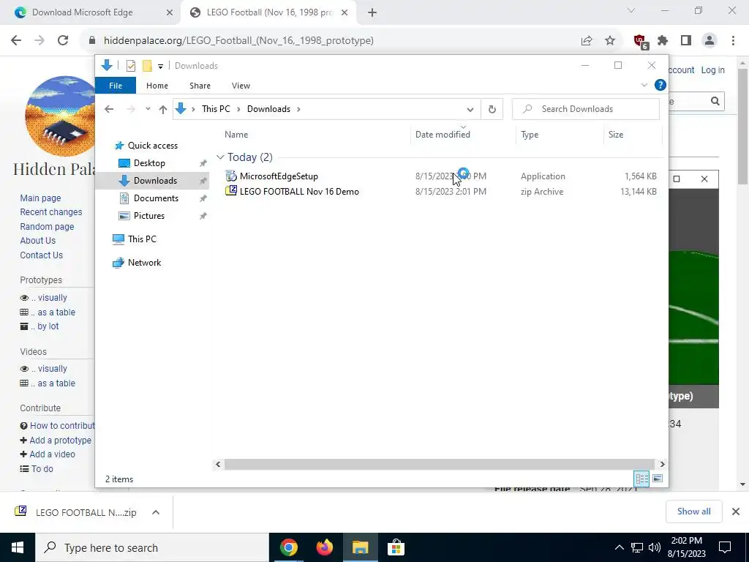Viewport: 749px width, 562px height.
Task: Open the Home ribbon tab
Action: pos(157,86)
